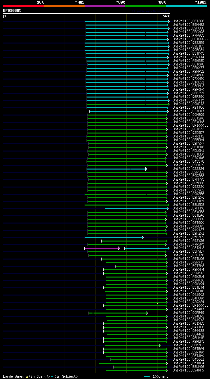Click the white BP030695 query length bar
Viewport: 210px width, 379px height.
coord(87,13)
